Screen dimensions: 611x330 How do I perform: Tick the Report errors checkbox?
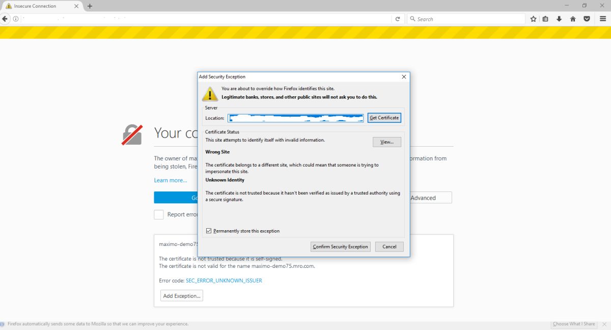tap(159, 214)
